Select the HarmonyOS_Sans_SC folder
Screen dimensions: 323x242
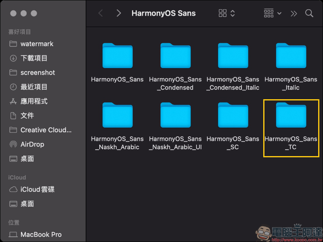[233, 116]
